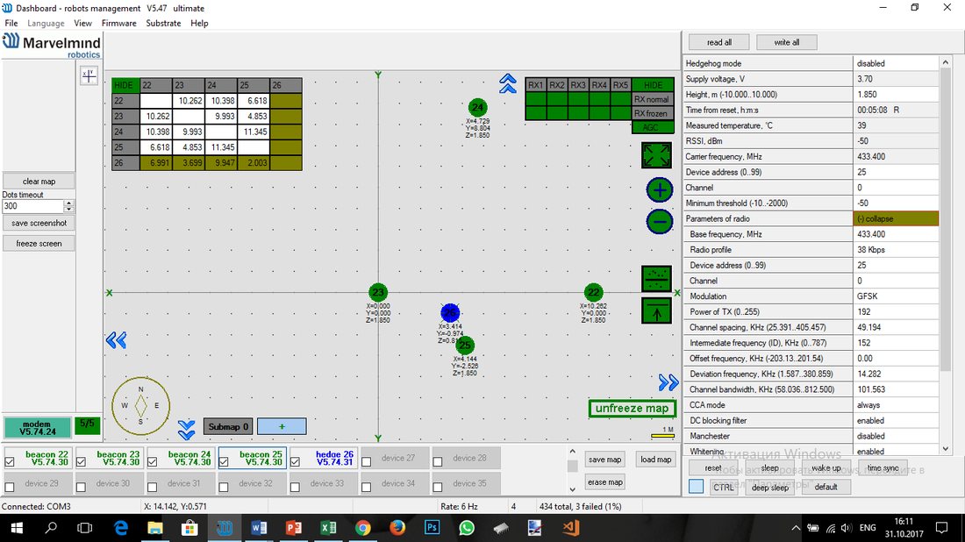The image size is (965, 542).
Task: Click the double left-arrow pan icon
Action: point(116,340)
